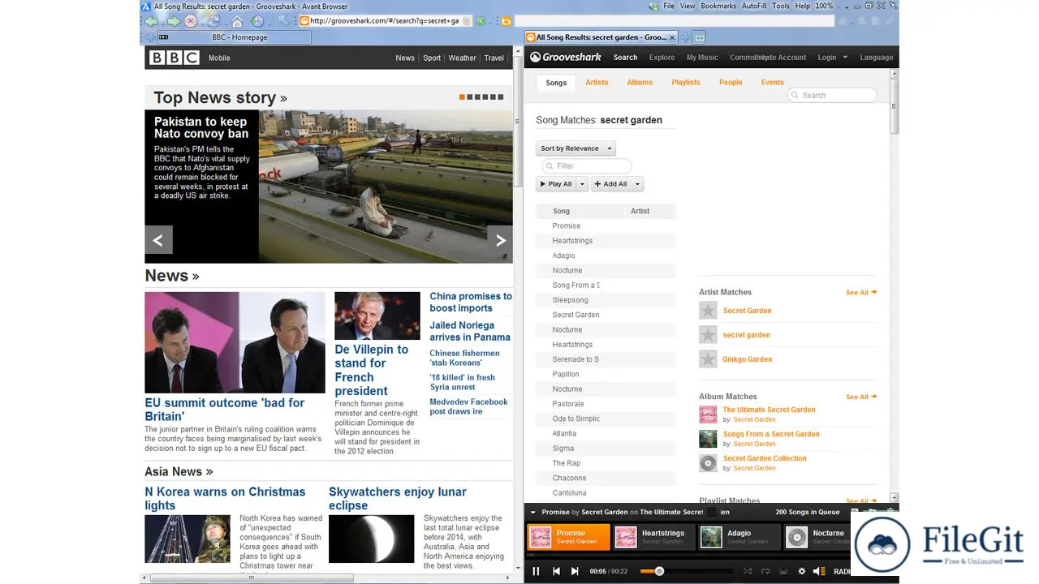
Task: Open the Login dropdown in Grooveshark header
Action: click(832, 58)
